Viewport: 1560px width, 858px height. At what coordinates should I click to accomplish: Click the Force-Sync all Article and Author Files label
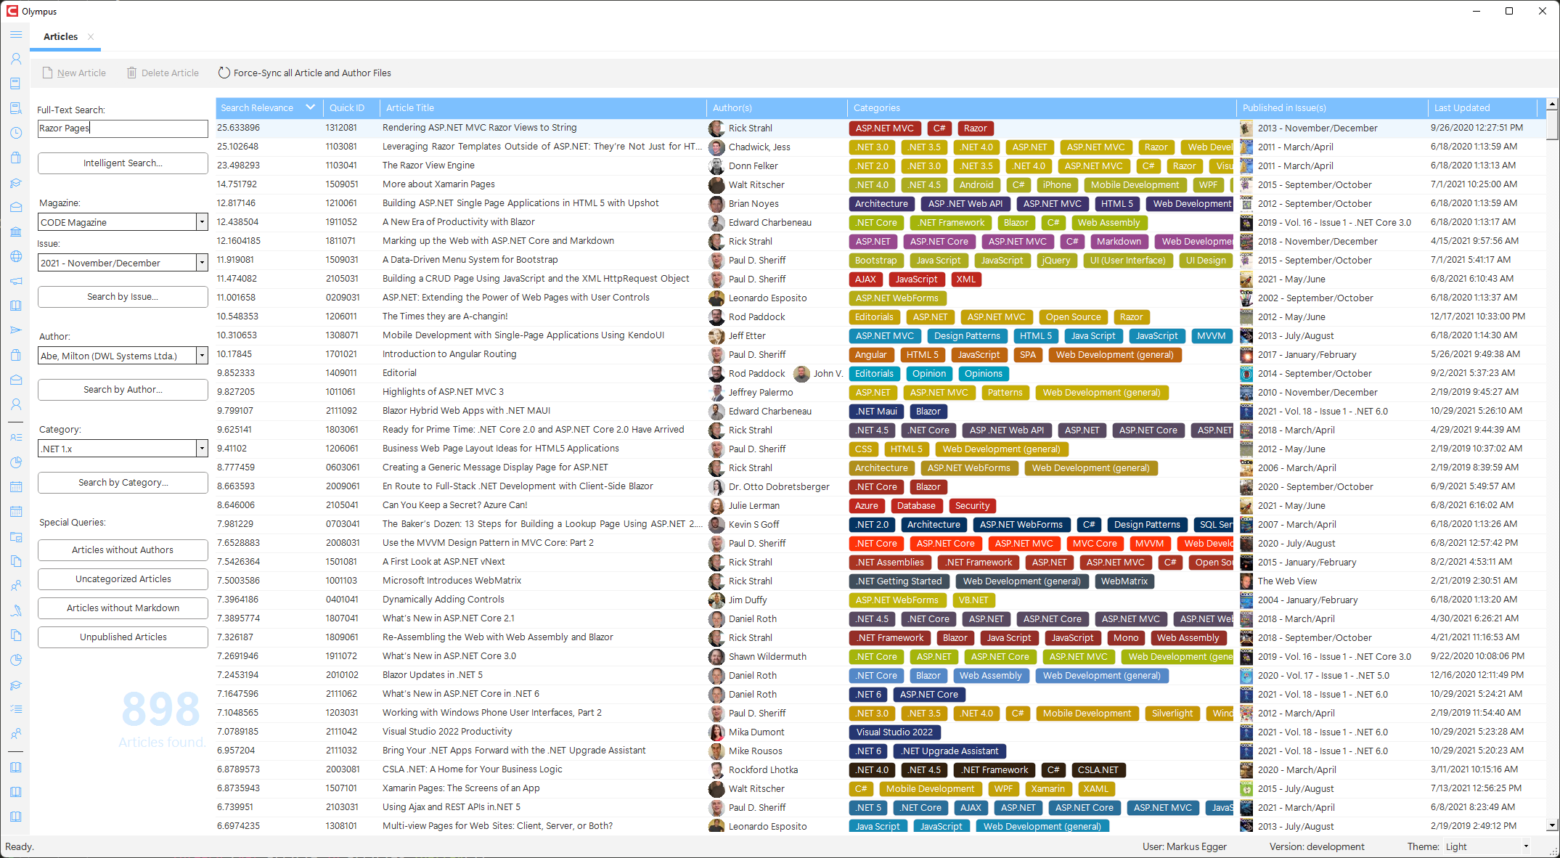point(312,73)
